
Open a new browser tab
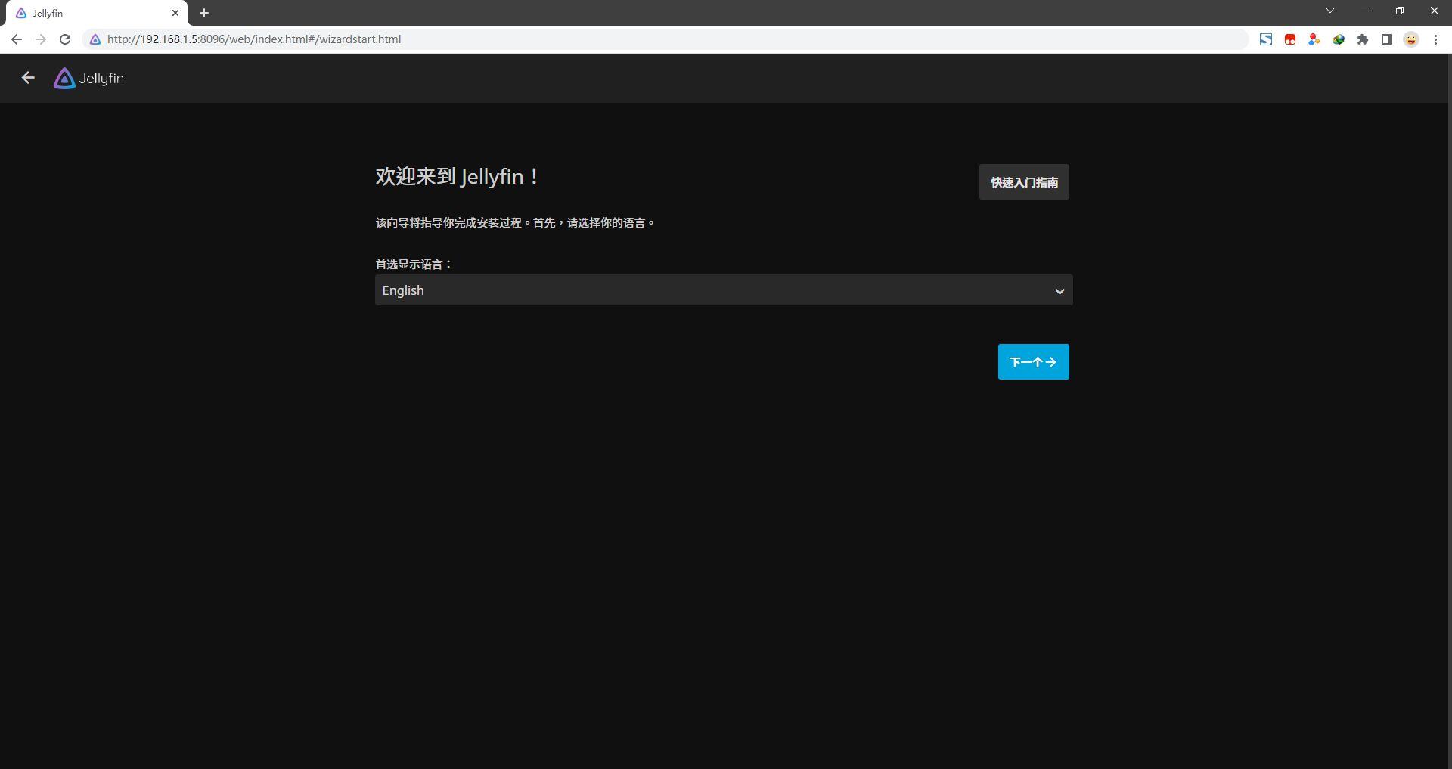pyautogui.click(x=203, y=13)
